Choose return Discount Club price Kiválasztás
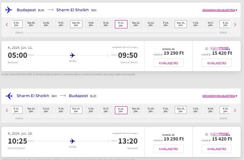This screenshot has height=160, width=244. pyautogui.click(x=217, y=149)
